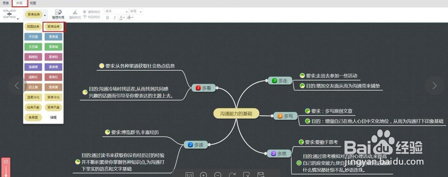Screen dimensions: 448x177
Task: Select the 多写 node
Action: [x=286, y=116]
